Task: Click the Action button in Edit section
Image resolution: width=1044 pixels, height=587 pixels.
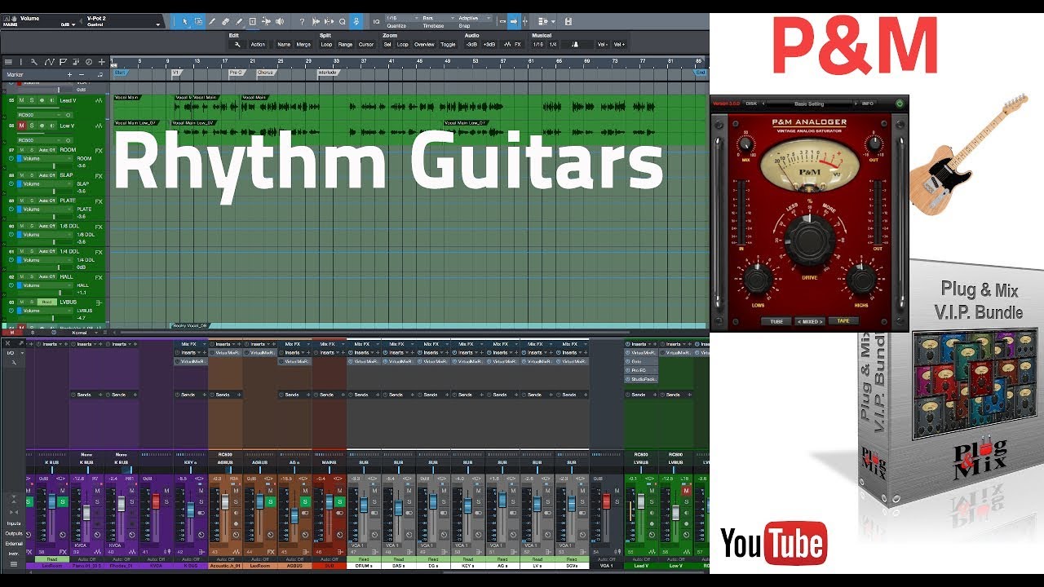Action: 258,45
